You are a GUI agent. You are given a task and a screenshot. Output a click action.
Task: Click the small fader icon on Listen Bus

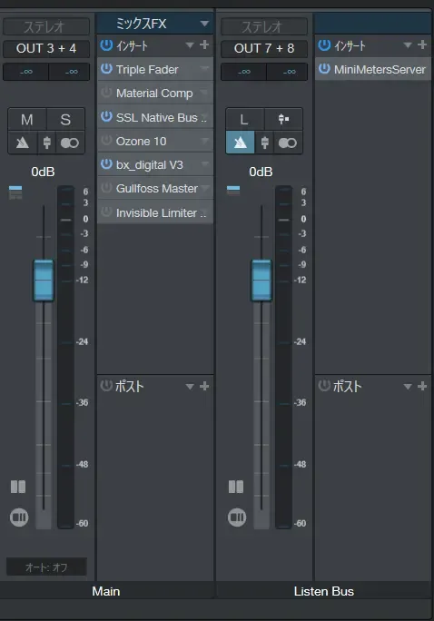265,143
